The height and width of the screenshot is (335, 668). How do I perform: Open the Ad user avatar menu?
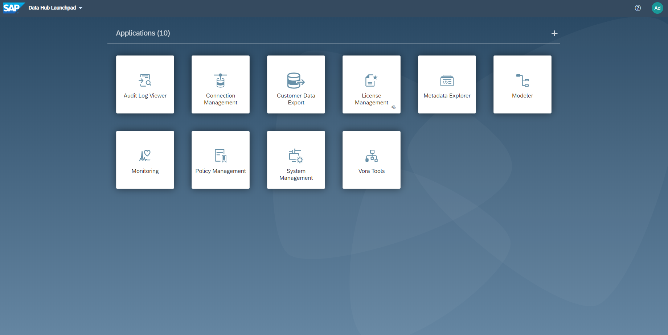coord(657,8)
